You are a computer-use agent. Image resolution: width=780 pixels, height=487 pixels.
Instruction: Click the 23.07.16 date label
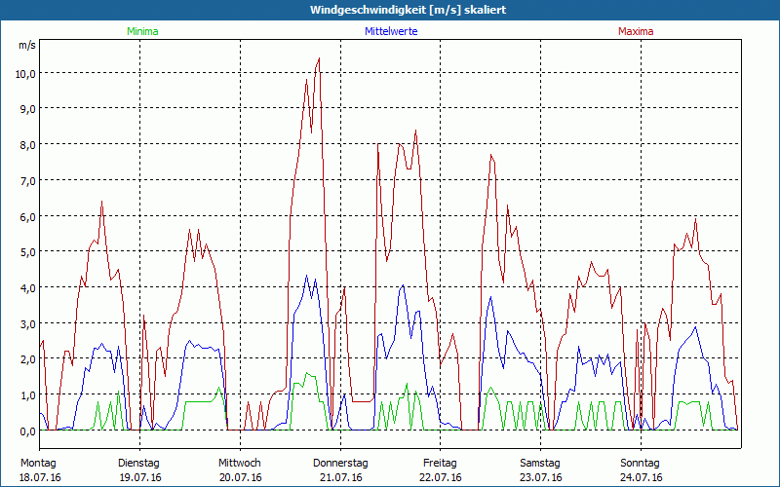click(541, 477)
